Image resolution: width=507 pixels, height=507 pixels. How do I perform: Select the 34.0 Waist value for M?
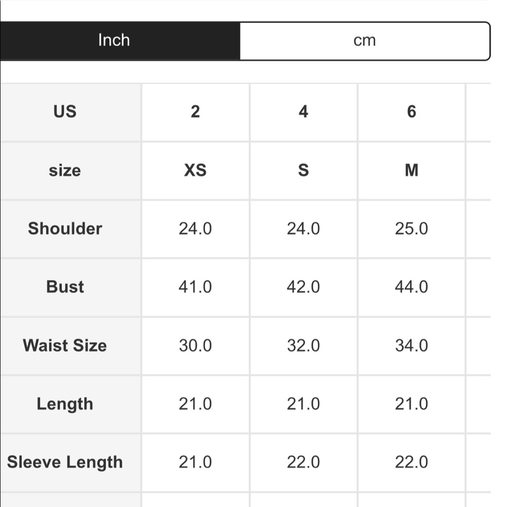411,346
